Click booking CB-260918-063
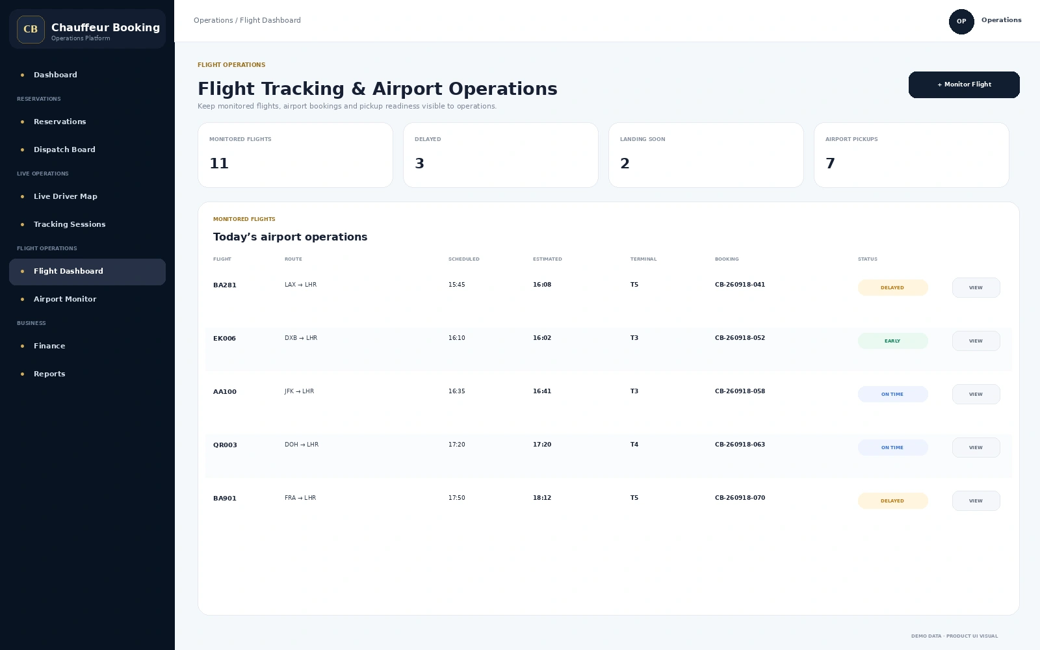 pos(740,445)
